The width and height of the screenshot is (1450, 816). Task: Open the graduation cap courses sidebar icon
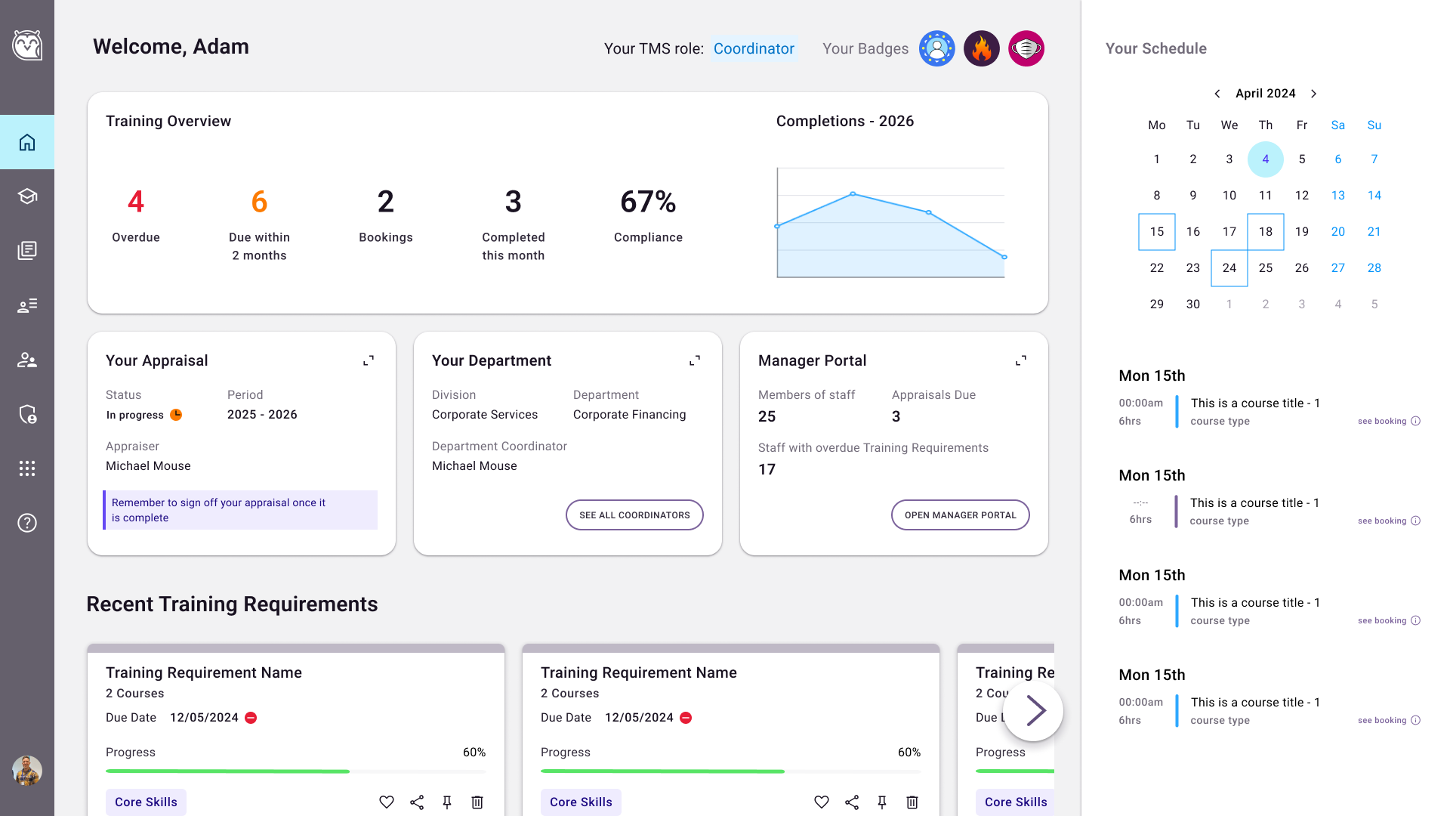(x=27, y=196)
